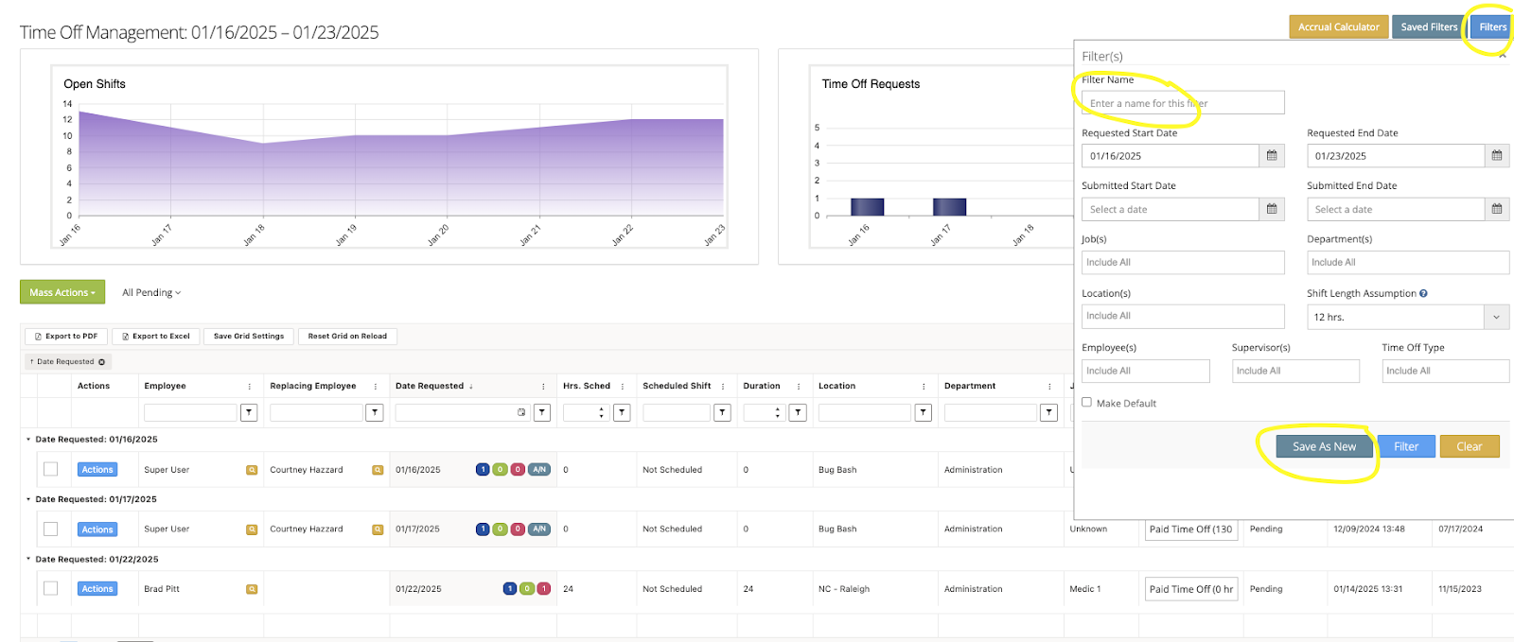Image resolution: width=1514 pixels, height=642 pixels.
Task: Open the Saved Filters tab
Action: [x=1429, y=26]
